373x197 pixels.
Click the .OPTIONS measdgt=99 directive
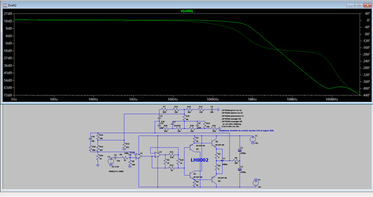232,122
